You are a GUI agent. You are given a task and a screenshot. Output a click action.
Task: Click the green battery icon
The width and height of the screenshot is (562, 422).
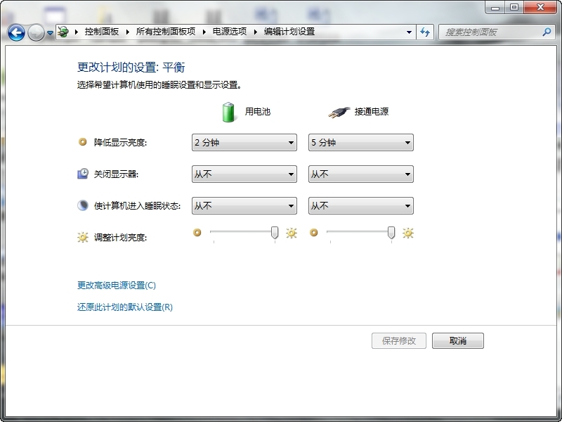click(228, 112)
